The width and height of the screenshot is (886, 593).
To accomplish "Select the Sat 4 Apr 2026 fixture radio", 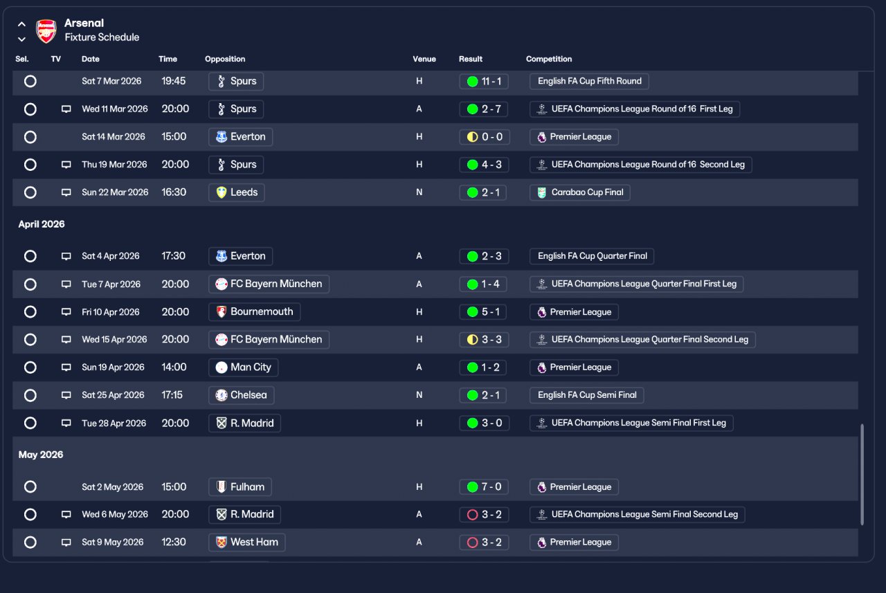I will pos(30,256).
